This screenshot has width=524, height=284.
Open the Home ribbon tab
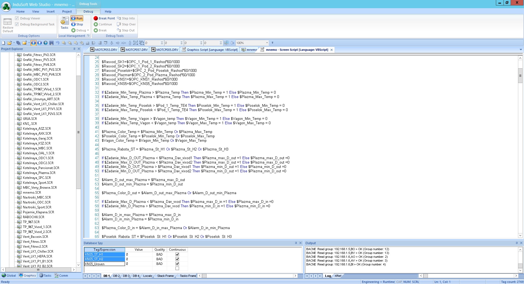20,11
